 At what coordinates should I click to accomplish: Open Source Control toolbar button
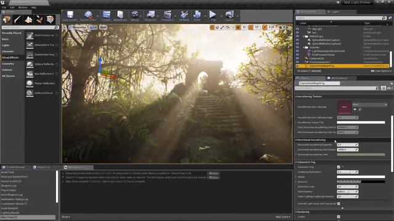(88, 16)
